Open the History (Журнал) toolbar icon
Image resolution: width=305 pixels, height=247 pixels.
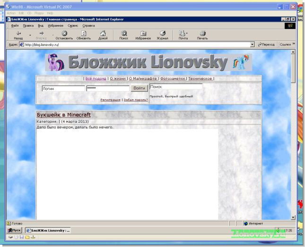point(163,34)
